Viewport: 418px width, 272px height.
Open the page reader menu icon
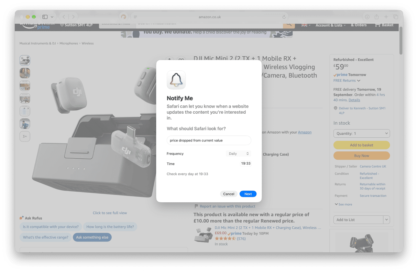tap(135, 17)
